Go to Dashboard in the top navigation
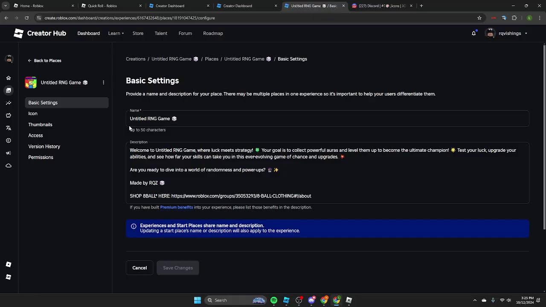 (89, 33)
